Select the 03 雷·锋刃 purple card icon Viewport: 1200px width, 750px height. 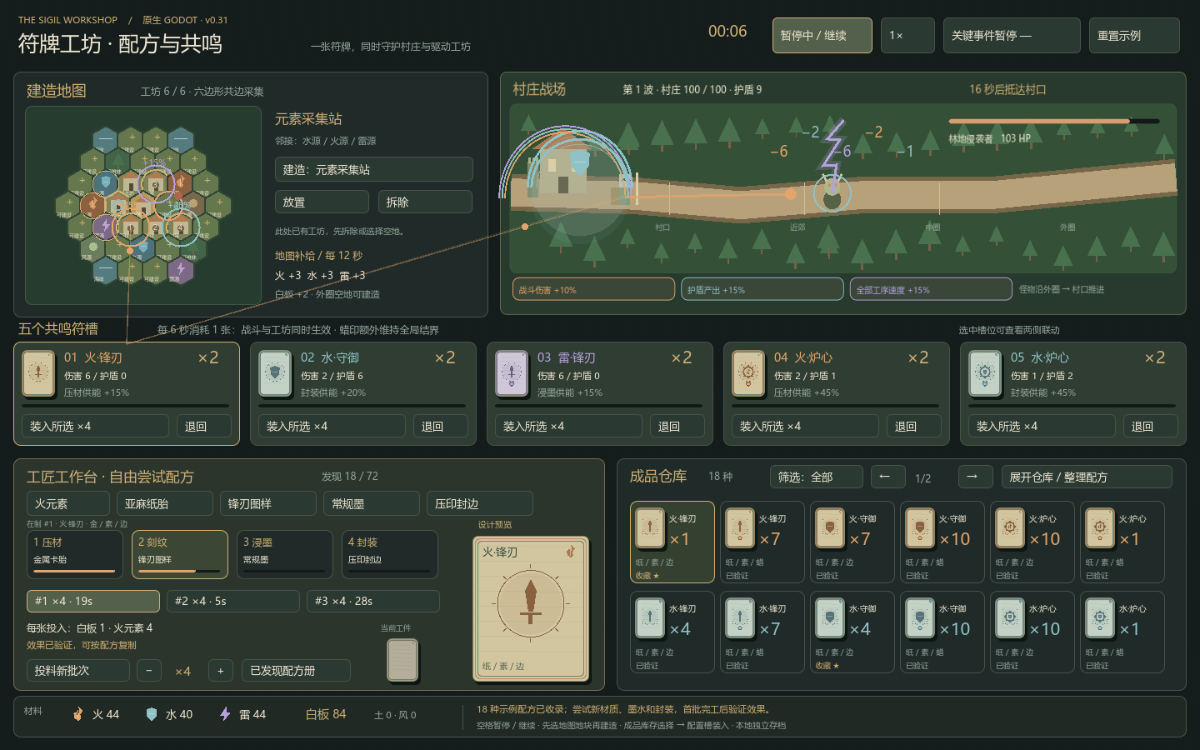[x=512, y=372]
